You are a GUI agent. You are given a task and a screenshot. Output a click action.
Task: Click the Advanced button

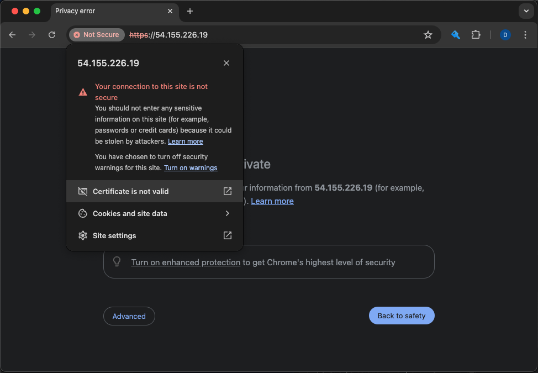tap(129, 316)
